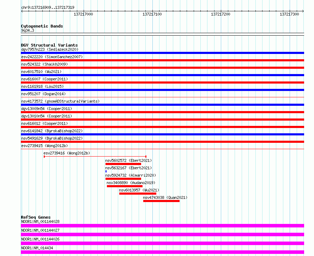
Task: Select the 9q34.3 band label
Action: tap(28, 30)
